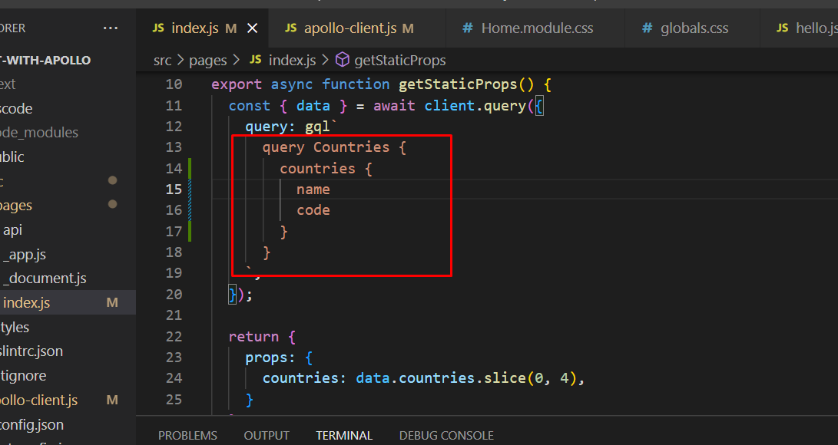Click the cube symbol icon in breadcrumb

[342, 60]
